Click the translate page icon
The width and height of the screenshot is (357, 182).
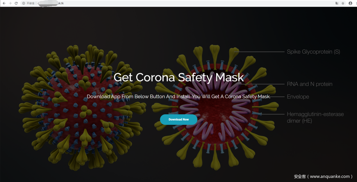[x=337, y=3]
